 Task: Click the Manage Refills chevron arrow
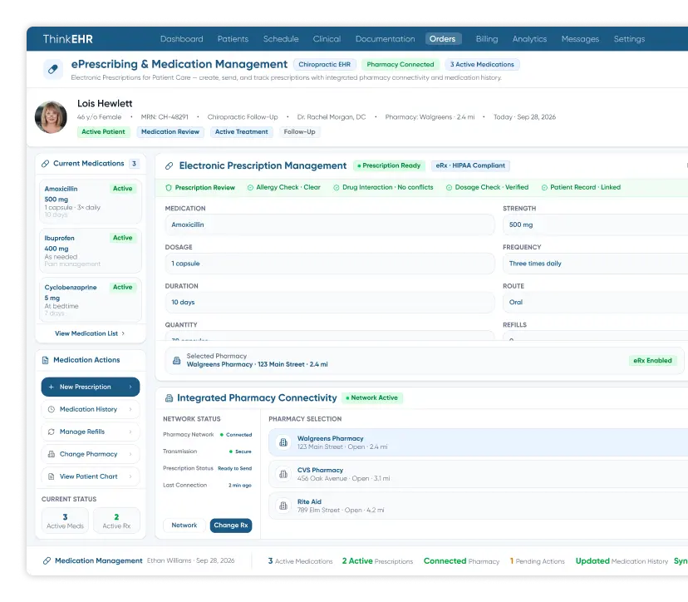coord(130,432)
